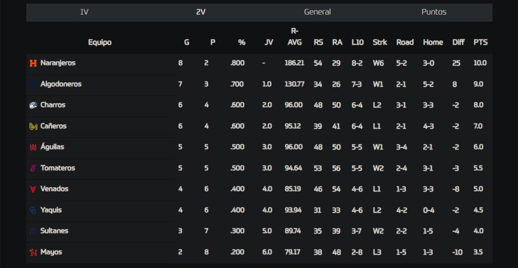Click the Algodoneros team logo
This screenshot has height=268, width=518.
(x=33, y=84)
